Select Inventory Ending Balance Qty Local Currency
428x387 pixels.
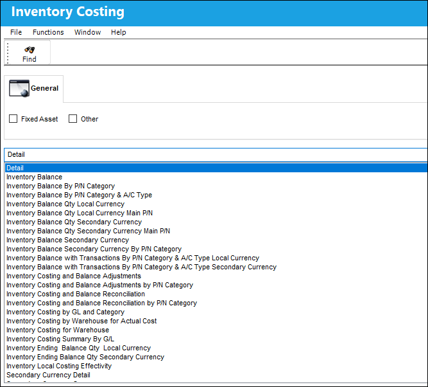(x=216, y=348)
